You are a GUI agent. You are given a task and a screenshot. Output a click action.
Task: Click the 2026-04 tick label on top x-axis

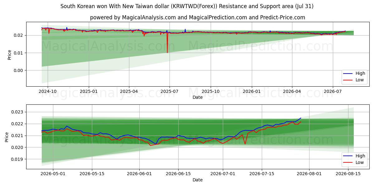click(x=292, y=91)
